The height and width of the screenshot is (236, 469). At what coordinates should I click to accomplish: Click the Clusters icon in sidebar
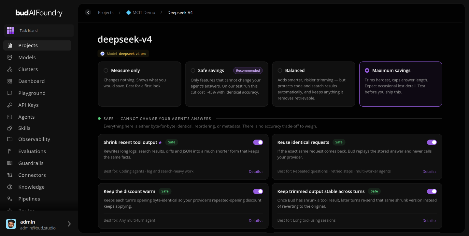tap(10, 69)
